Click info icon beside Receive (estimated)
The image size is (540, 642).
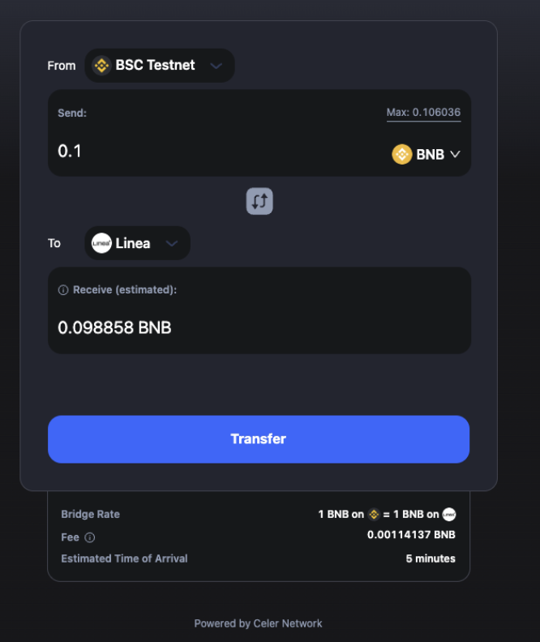pyautogui.click(x=63, y=290)
